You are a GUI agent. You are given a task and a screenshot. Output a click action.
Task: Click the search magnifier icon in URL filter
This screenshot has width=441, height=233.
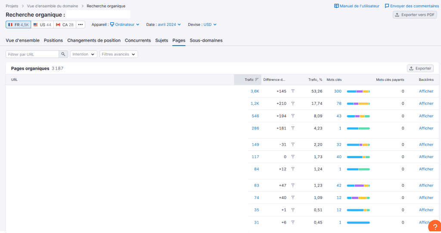[63, 54]
